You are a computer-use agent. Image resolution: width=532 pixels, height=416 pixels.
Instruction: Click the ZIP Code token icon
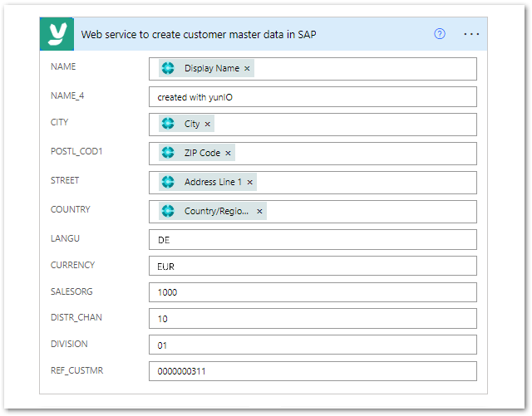[168, 153]
